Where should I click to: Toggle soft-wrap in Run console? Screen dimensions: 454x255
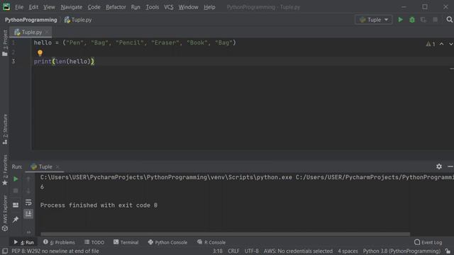point(28,203)
